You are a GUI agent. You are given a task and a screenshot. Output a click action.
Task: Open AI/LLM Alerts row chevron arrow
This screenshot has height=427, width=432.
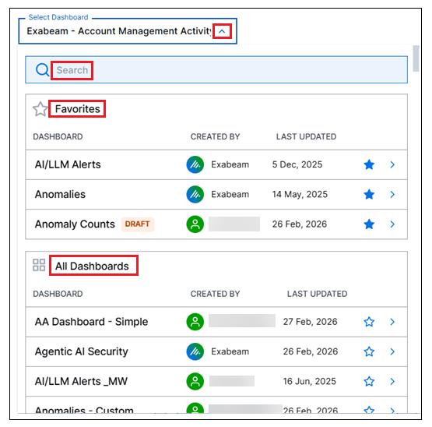(x=392, y=164)
